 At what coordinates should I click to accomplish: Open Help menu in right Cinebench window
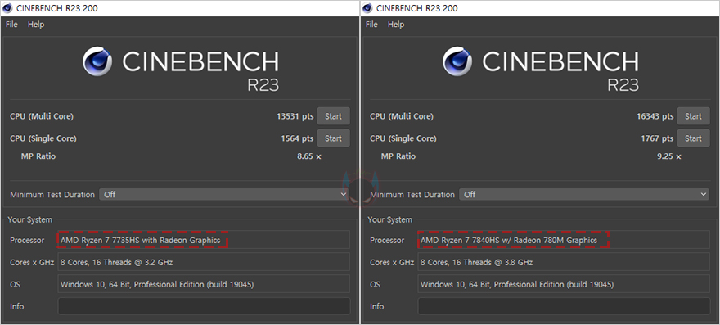[396, 25]
